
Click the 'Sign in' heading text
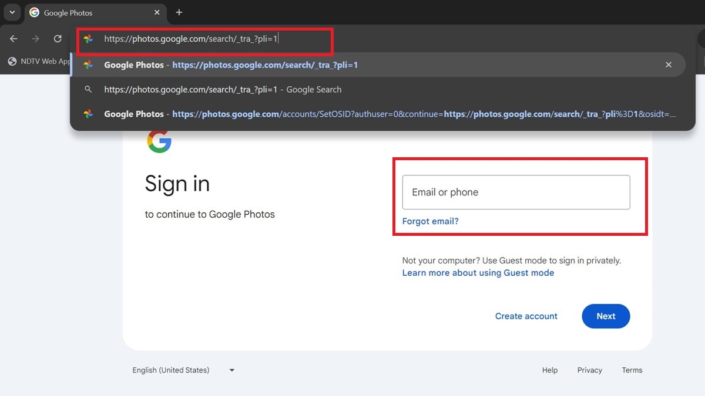pos(177,184)
